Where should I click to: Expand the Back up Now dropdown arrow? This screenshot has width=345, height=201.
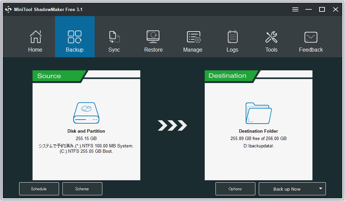[x=321, y=189]
